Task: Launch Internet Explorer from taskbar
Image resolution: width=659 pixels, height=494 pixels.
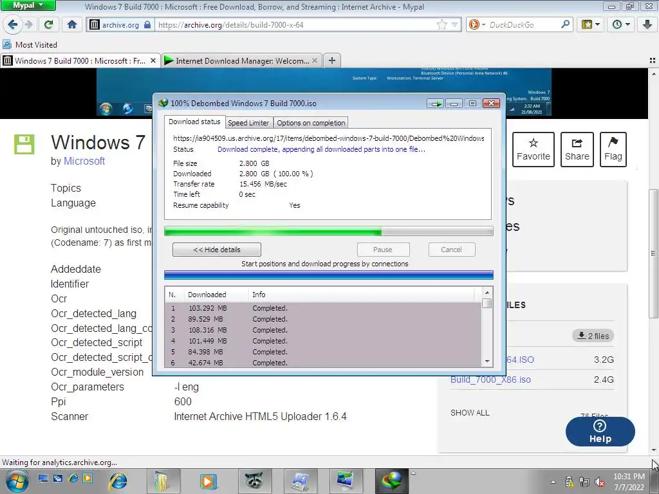Action: tap(118, 481)
